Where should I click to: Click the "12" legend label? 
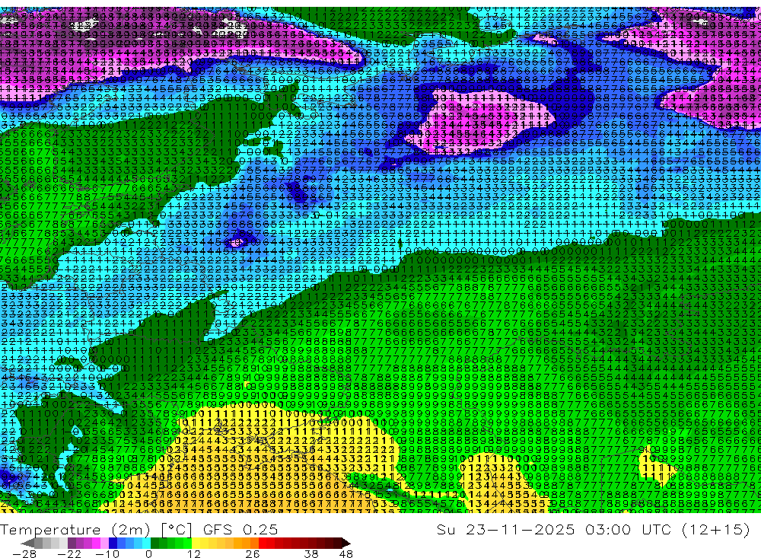pyautogui.click(x=194, y=554)
